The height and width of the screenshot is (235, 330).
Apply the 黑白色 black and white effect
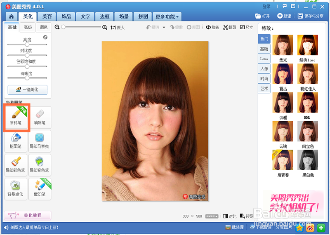308,160
